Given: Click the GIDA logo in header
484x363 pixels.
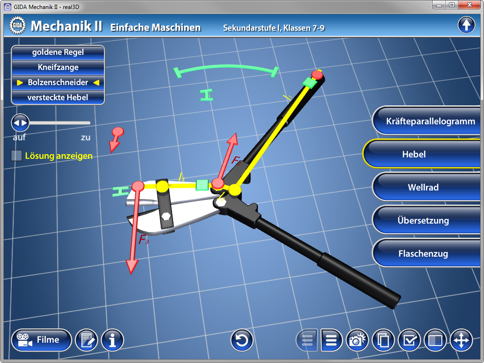Looking at the screenshot, I should [x=17, y=25].
